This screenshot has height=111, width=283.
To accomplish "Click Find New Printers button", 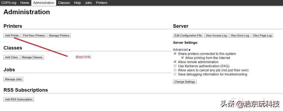I will point(34,36).
